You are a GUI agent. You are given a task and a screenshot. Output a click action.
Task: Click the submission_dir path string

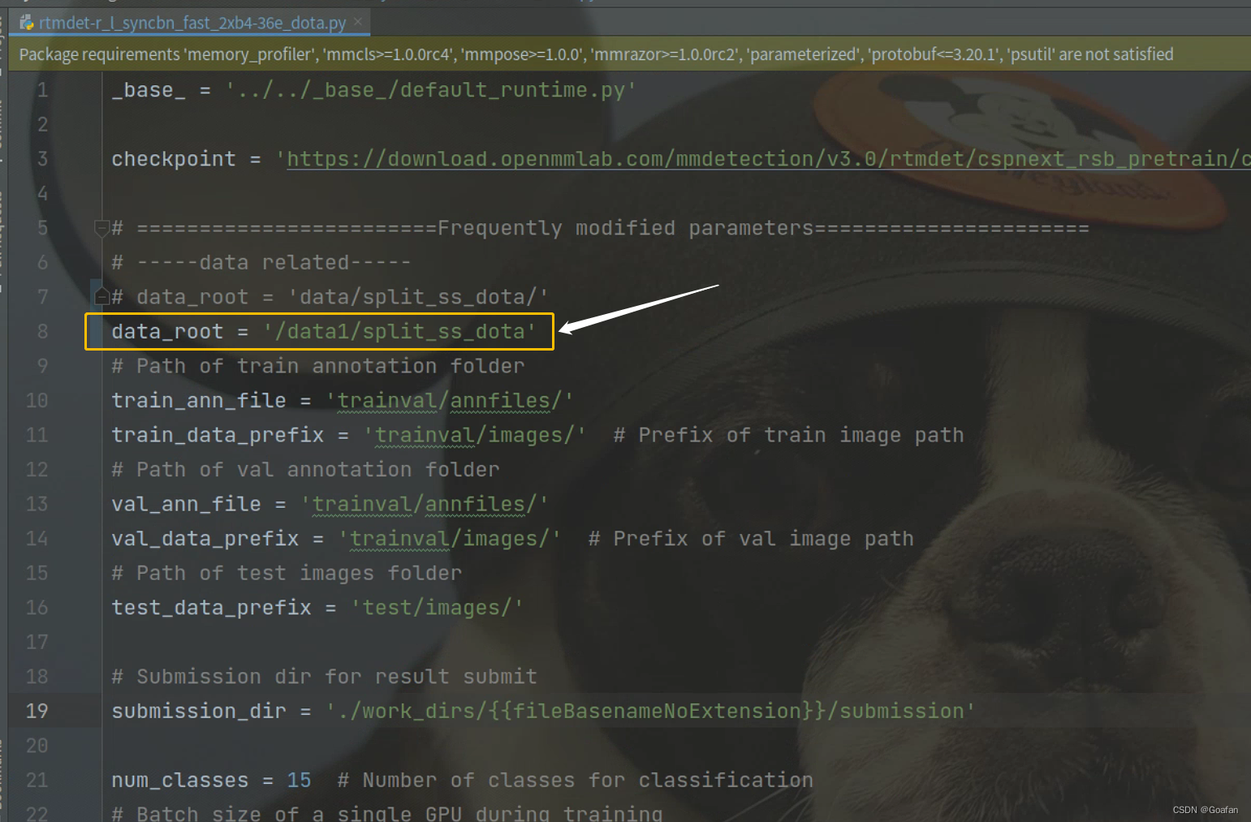(x=650, y=711)
